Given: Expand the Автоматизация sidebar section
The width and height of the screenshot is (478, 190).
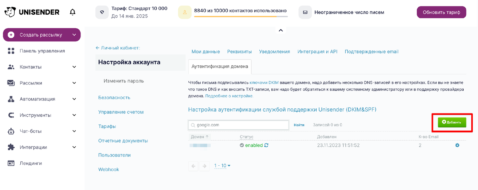Looking at the screenshot, I should pos(74,99).
